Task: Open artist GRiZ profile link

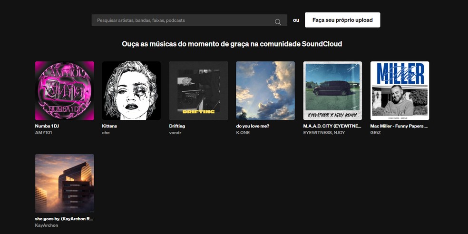Action: point(375,133)
